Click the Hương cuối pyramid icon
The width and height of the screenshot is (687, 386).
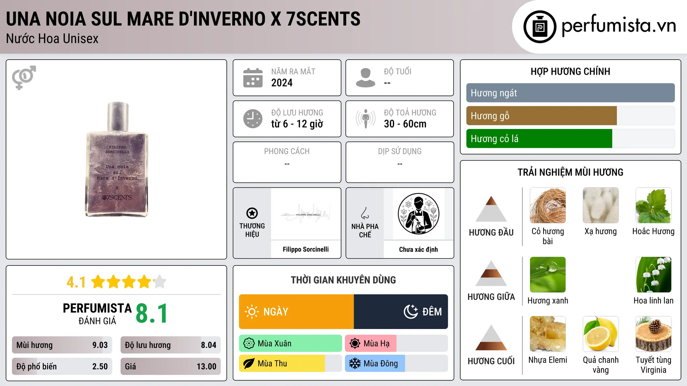pyautogui.click(x=491, y=337)
